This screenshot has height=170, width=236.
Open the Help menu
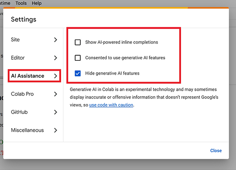[37, 3]
